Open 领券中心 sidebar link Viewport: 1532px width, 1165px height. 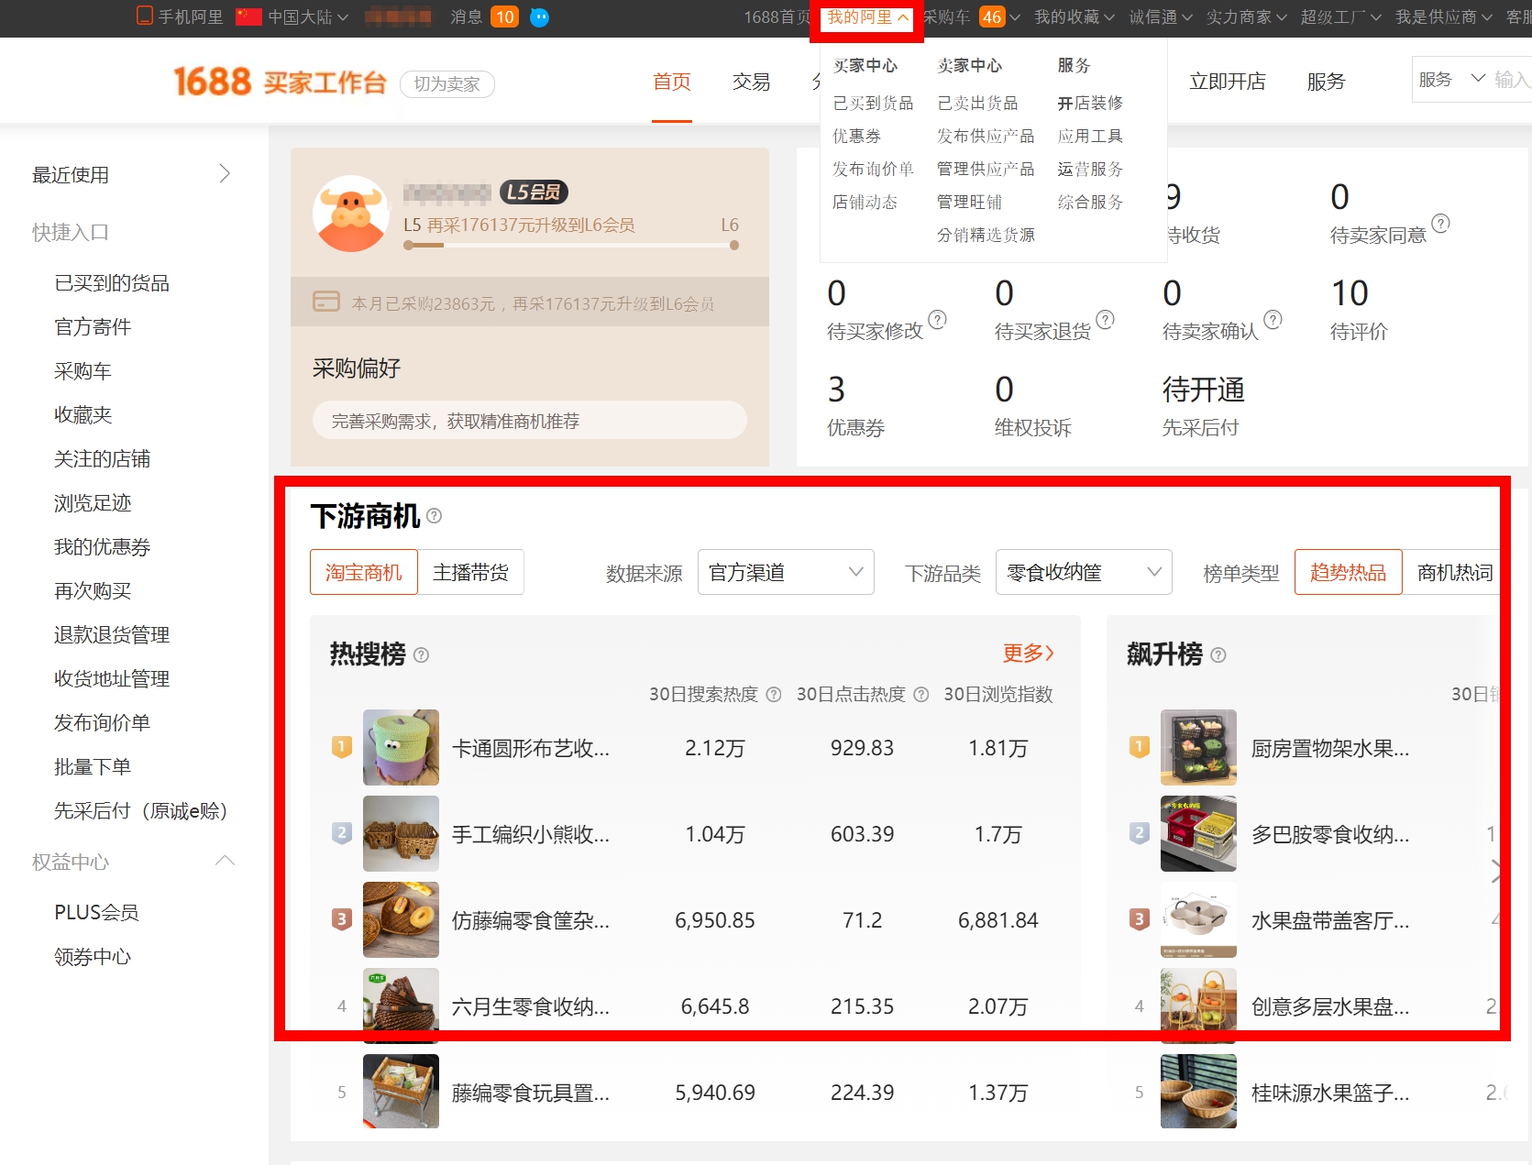pos(93,956)
